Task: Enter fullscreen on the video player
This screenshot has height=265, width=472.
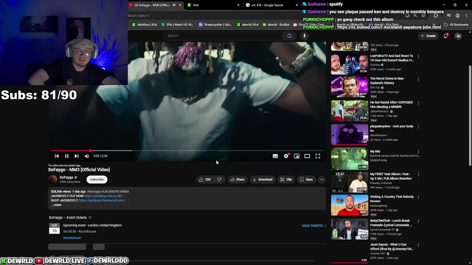Action: (x=318, y=156)
